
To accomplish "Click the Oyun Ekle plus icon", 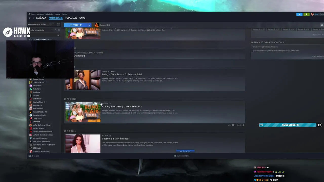I will 30,156.
